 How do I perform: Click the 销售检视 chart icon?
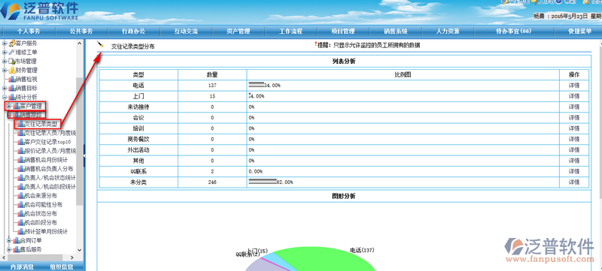(12, 80)
